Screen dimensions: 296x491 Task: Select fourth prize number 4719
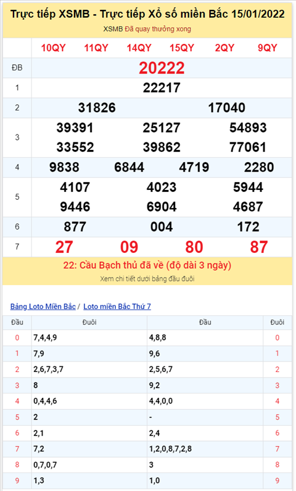coord(194,167)
